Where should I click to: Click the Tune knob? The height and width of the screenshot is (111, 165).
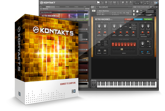click(x=137, y=11)
